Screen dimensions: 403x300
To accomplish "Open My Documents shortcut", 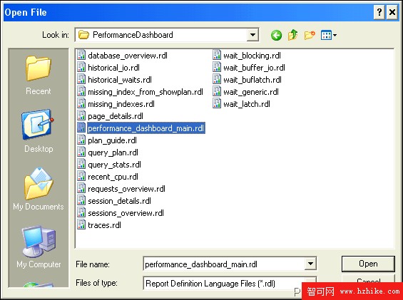I will 39,189.
